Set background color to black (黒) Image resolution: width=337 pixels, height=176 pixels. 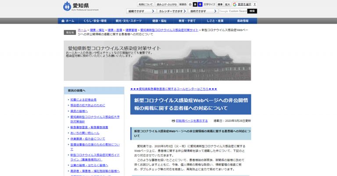click(x=195, y=4)
